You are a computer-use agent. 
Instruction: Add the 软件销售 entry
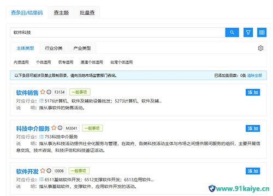253,93
